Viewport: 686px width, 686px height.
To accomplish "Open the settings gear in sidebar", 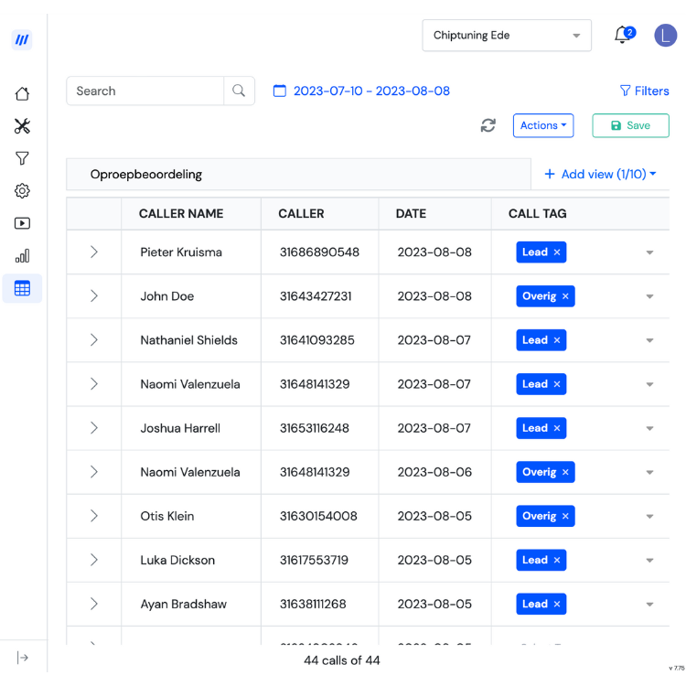I will tap(22, 191).
